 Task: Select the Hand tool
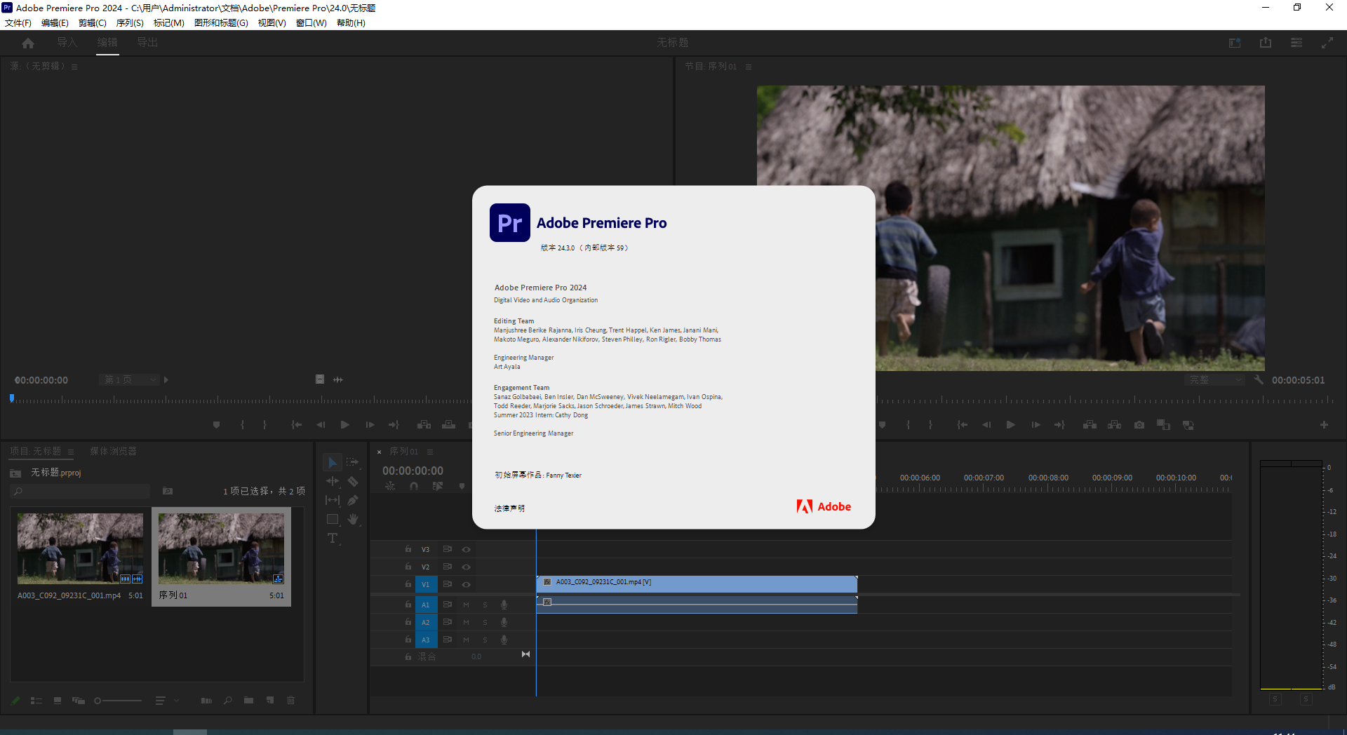pos(353,520)
